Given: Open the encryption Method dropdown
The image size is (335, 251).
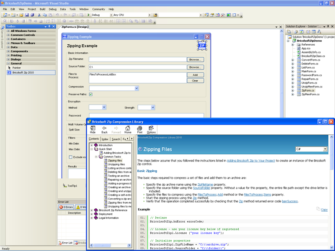Looking at the screenshot, I should pyautogui.click(x=104, y=108).
